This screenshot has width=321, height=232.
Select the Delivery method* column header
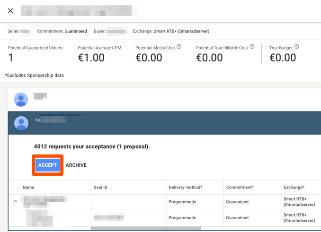pos(186,188)
